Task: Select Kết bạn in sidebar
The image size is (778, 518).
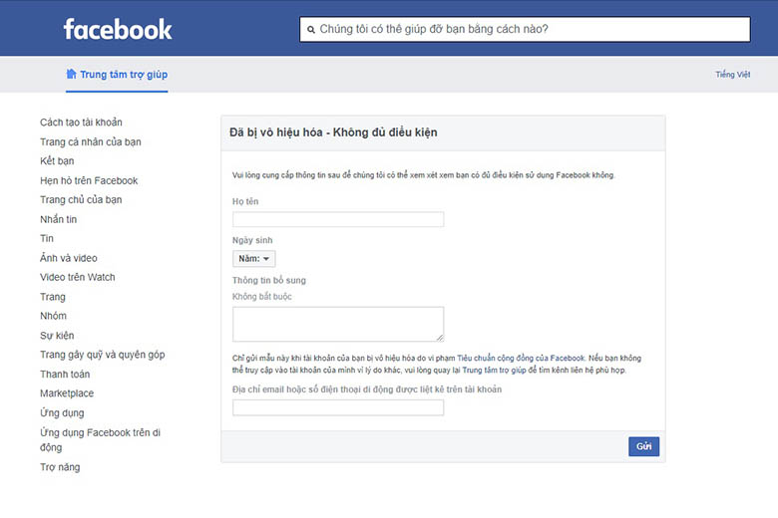Action: coord(57,161)
